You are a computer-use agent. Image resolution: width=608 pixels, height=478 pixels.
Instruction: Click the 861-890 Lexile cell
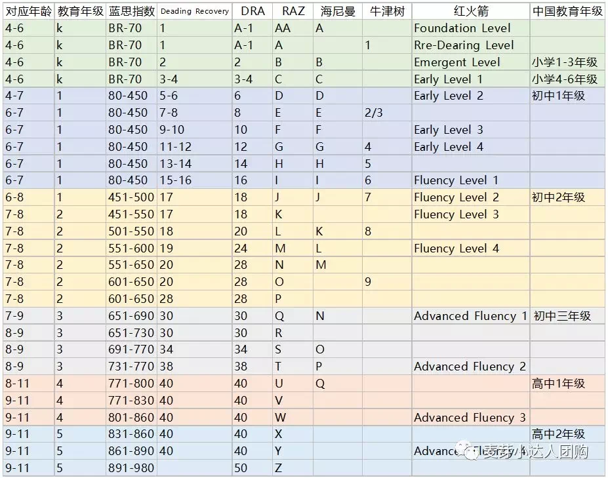tap(131, 451)
